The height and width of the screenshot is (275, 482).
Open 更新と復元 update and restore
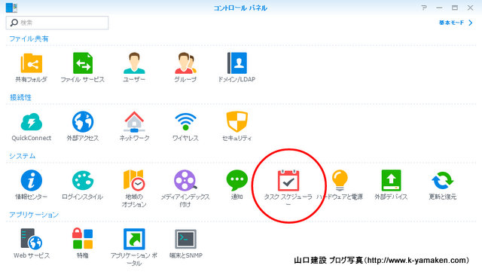[x=442, y=181]
